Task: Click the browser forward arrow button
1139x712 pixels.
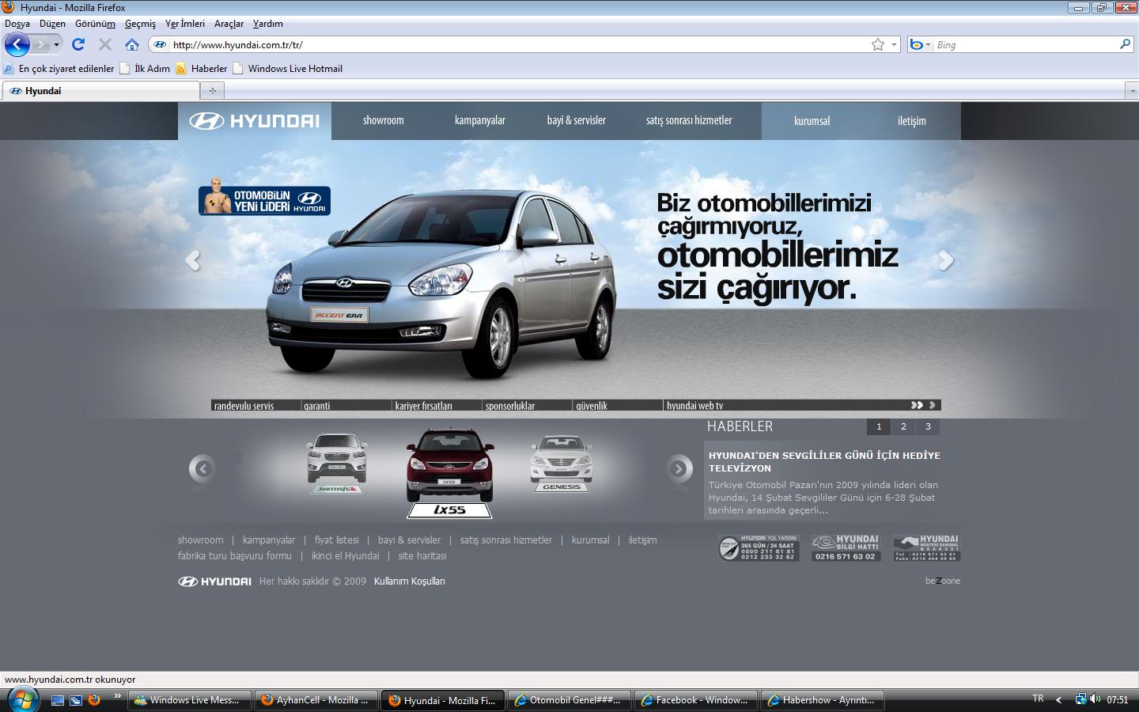Action: coord(41,44)
